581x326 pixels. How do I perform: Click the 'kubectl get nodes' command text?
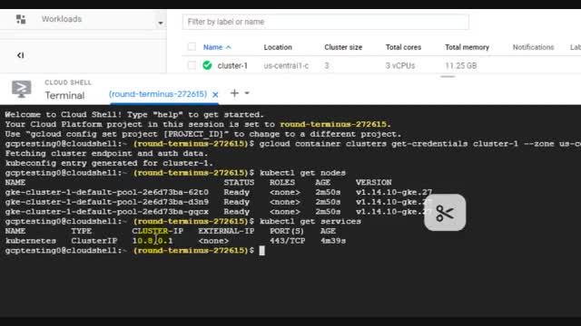click(302, 173)
